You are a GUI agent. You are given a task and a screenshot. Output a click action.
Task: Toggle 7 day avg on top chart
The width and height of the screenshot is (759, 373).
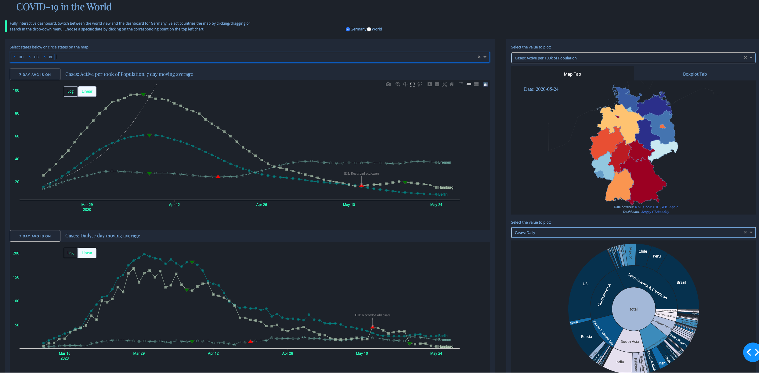pos(35,75)
